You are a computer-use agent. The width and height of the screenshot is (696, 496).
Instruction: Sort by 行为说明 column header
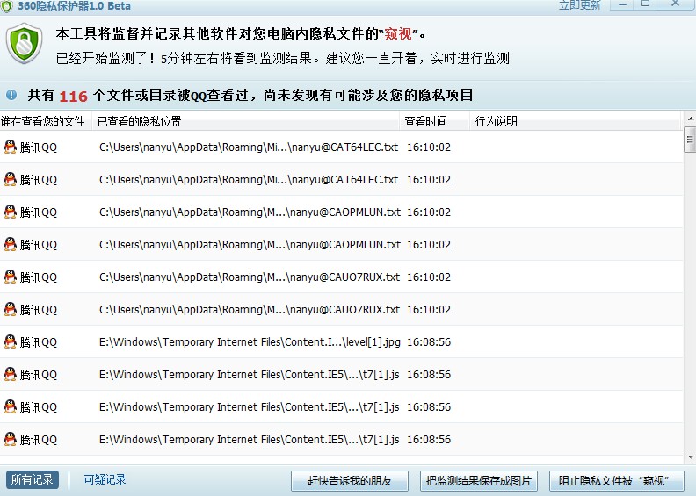click(x=576, y=121)
